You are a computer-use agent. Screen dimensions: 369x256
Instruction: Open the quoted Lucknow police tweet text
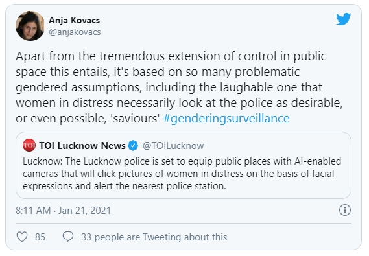pyautogui.click(x=182, y=174)
